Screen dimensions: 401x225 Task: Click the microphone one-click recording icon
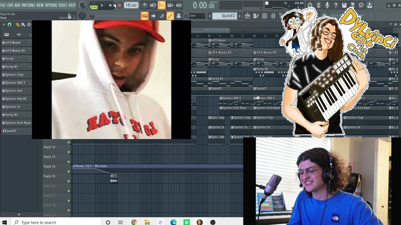point(327,5)
